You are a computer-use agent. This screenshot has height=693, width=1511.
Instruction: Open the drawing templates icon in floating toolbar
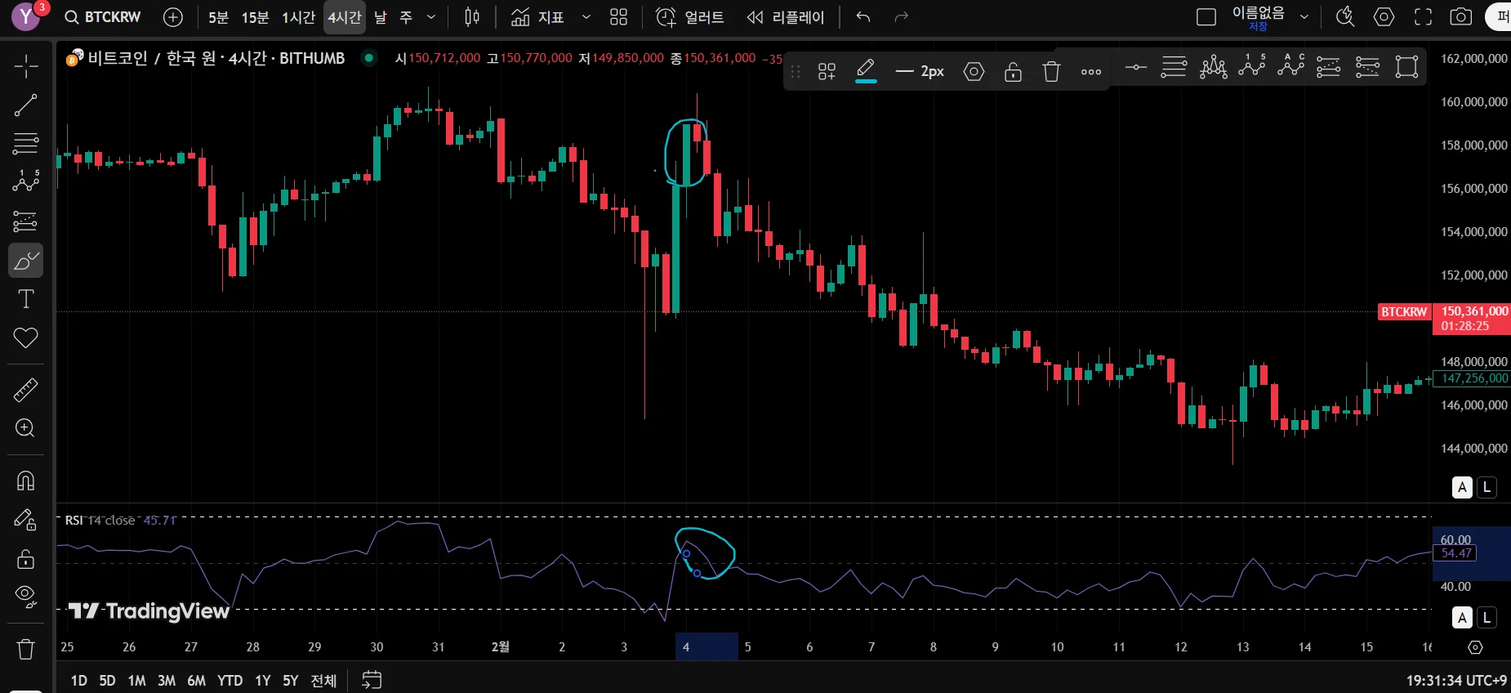(x=827, y=72)
